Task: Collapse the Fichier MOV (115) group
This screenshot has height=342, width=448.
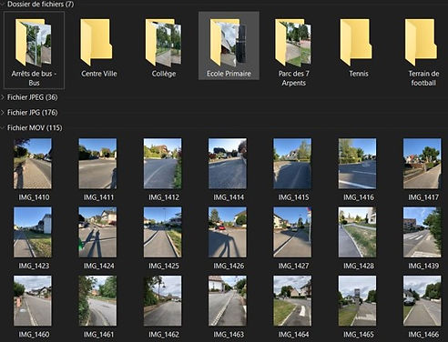Action: tap(3, 128)
